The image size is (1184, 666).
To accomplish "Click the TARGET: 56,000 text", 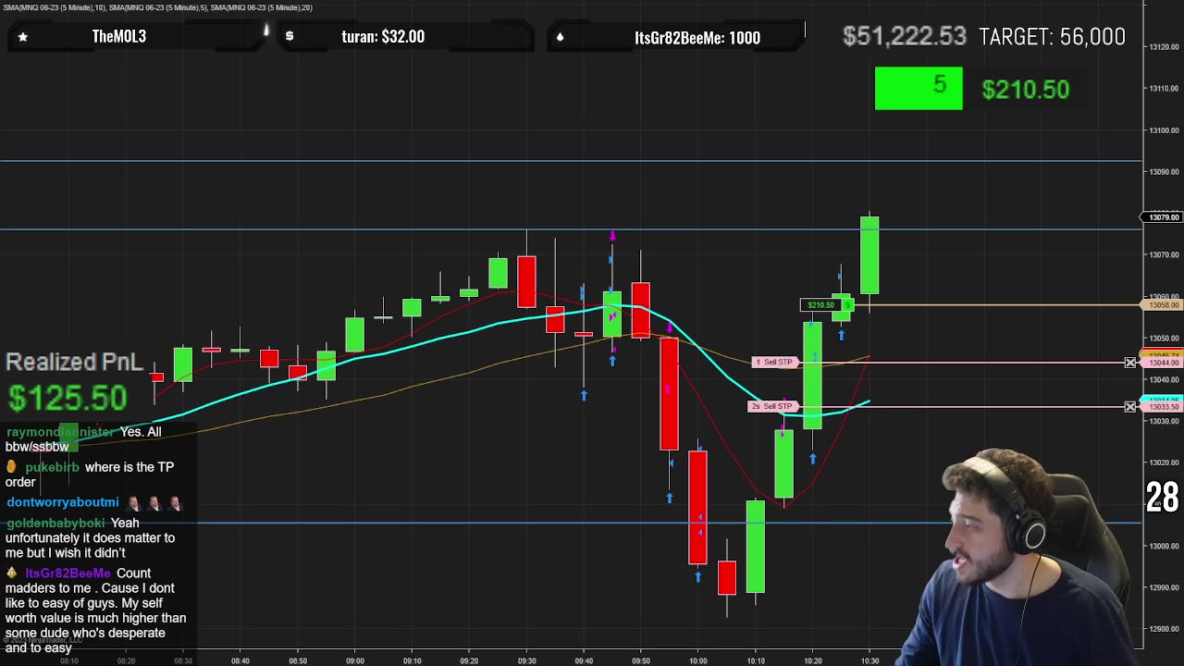I will click(x=1052, y=36).
